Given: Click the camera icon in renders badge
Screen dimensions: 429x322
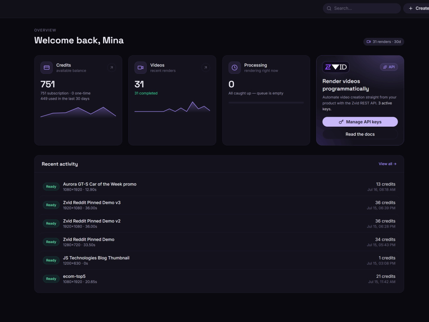Looking at the screenshot, I should pos(369,42).
